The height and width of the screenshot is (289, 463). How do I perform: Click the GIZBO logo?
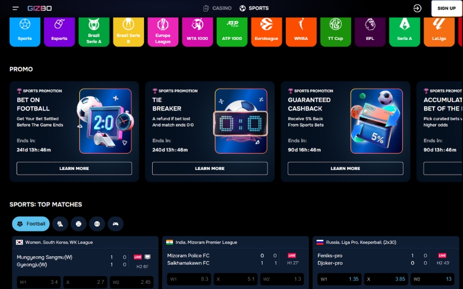39,8
